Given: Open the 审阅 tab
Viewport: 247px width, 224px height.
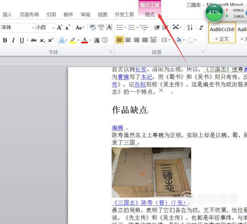Looking at the screenshot, I should pyautogui.click(x=85, y=14).
